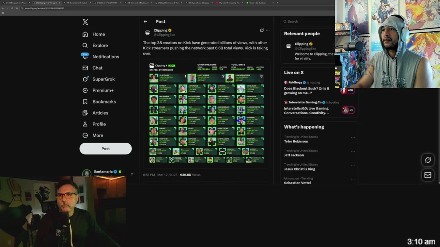Close the Kick Dashboard browser tab
This screenshot has height=247, width=440.
[273, 3]
